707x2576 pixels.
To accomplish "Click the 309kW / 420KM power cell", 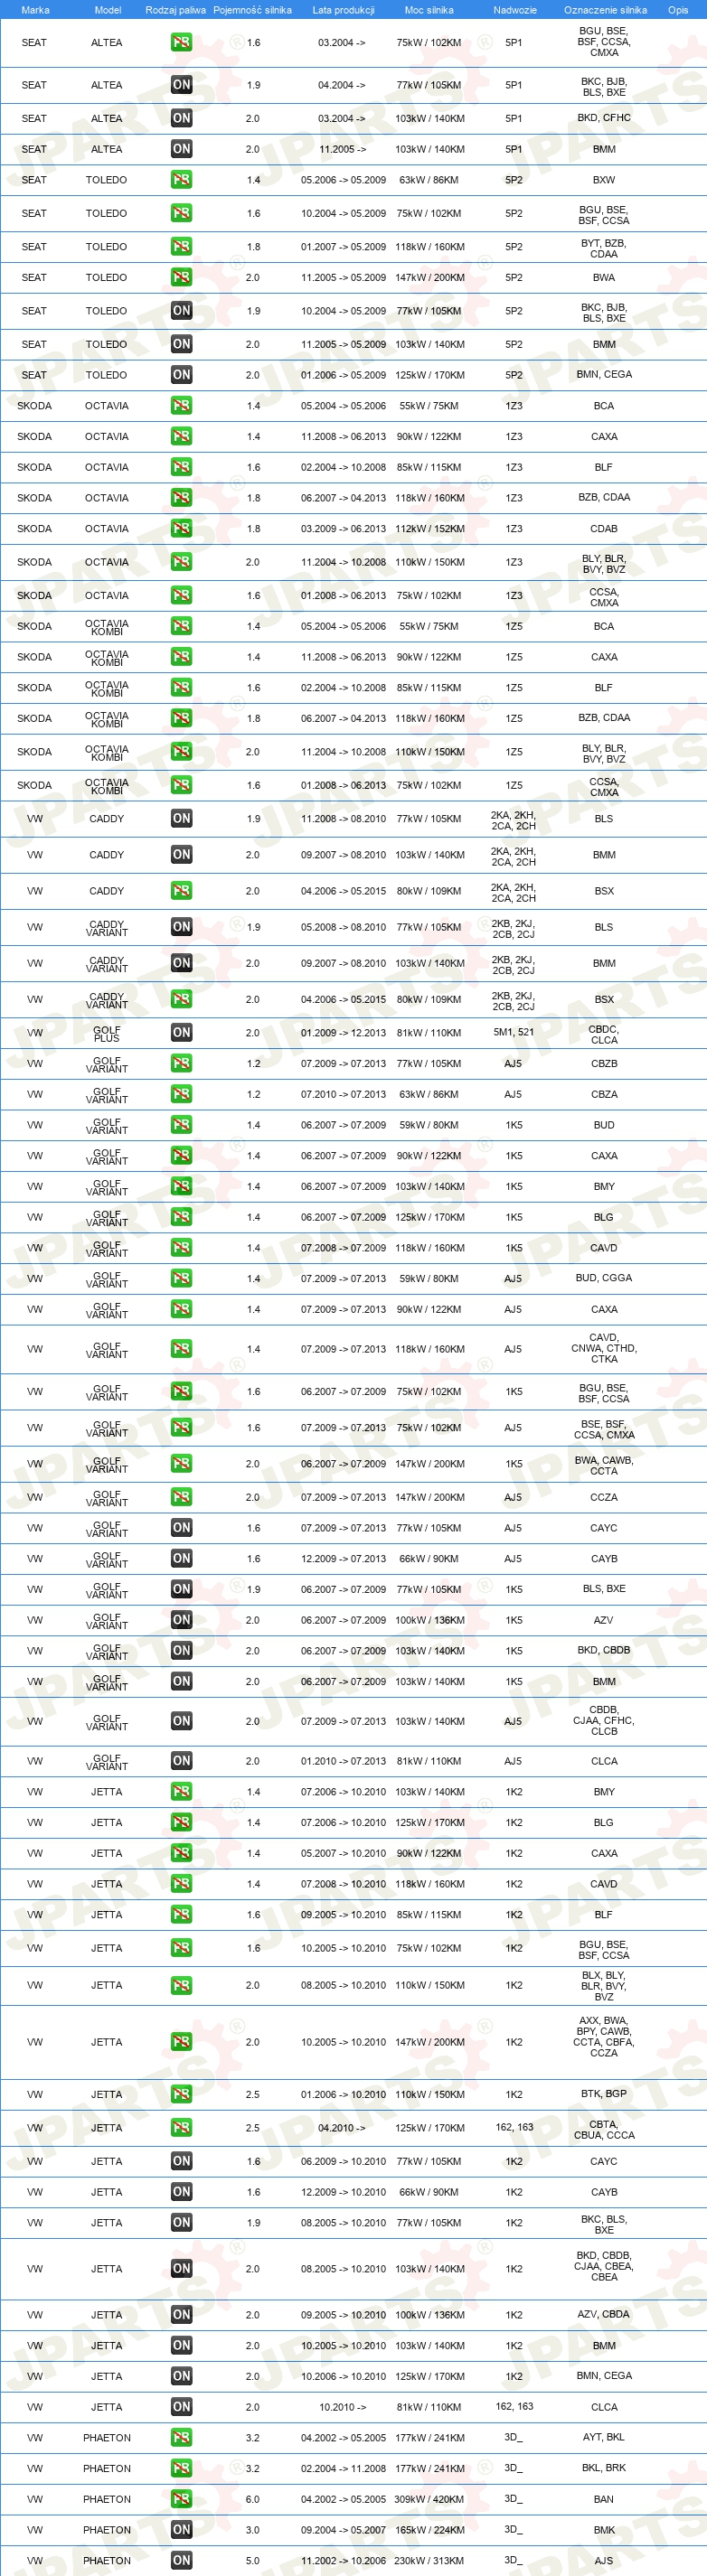I will coord(429,2499).
